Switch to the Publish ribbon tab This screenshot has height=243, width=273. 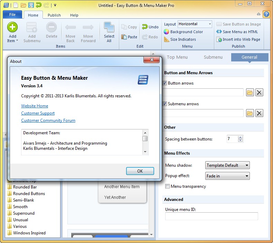[x=54, y=15]
